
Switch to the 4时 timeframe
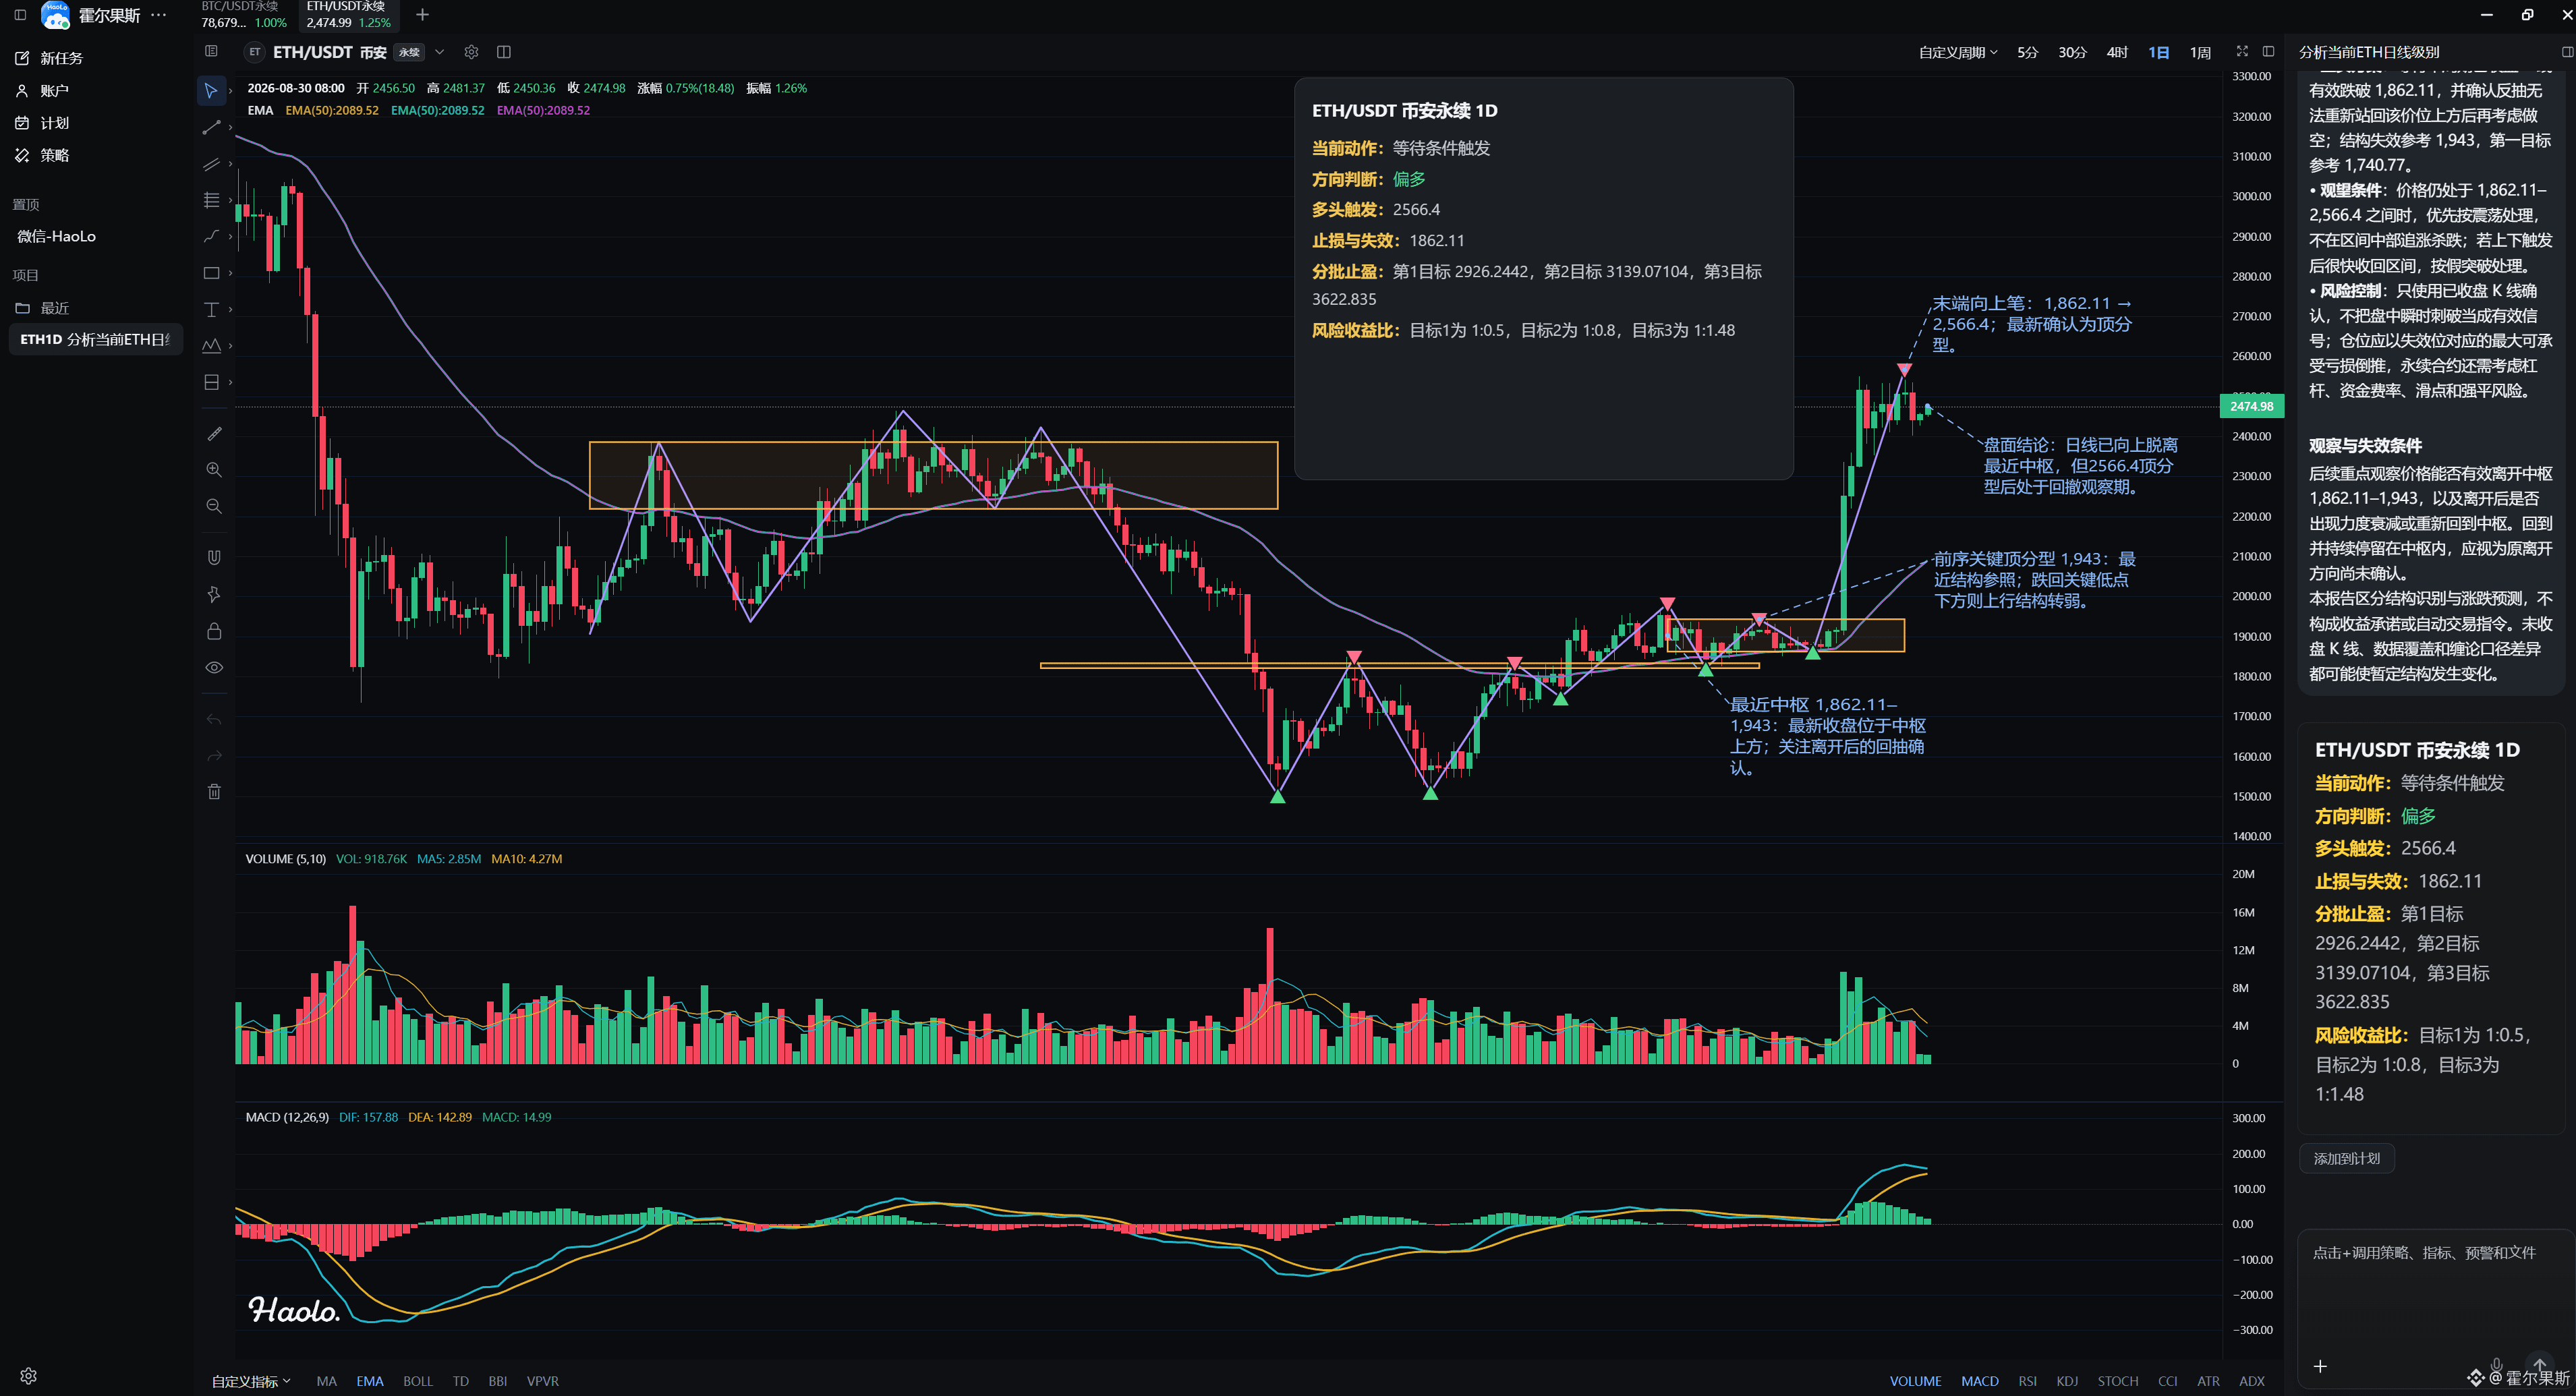(x=2117, y=52)
